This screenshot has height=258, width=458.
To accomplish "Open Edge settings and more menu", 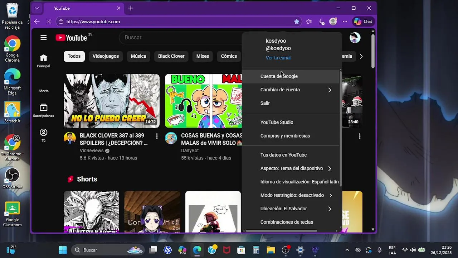I will pos(345,21).
